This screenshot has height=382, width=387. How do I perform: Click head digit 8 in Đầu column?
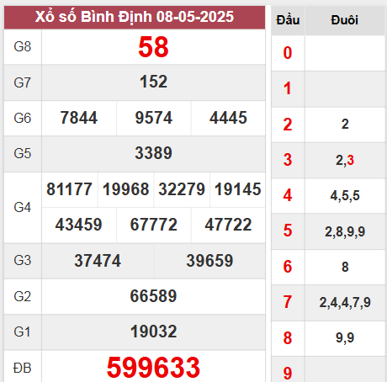tap(288, 338)
